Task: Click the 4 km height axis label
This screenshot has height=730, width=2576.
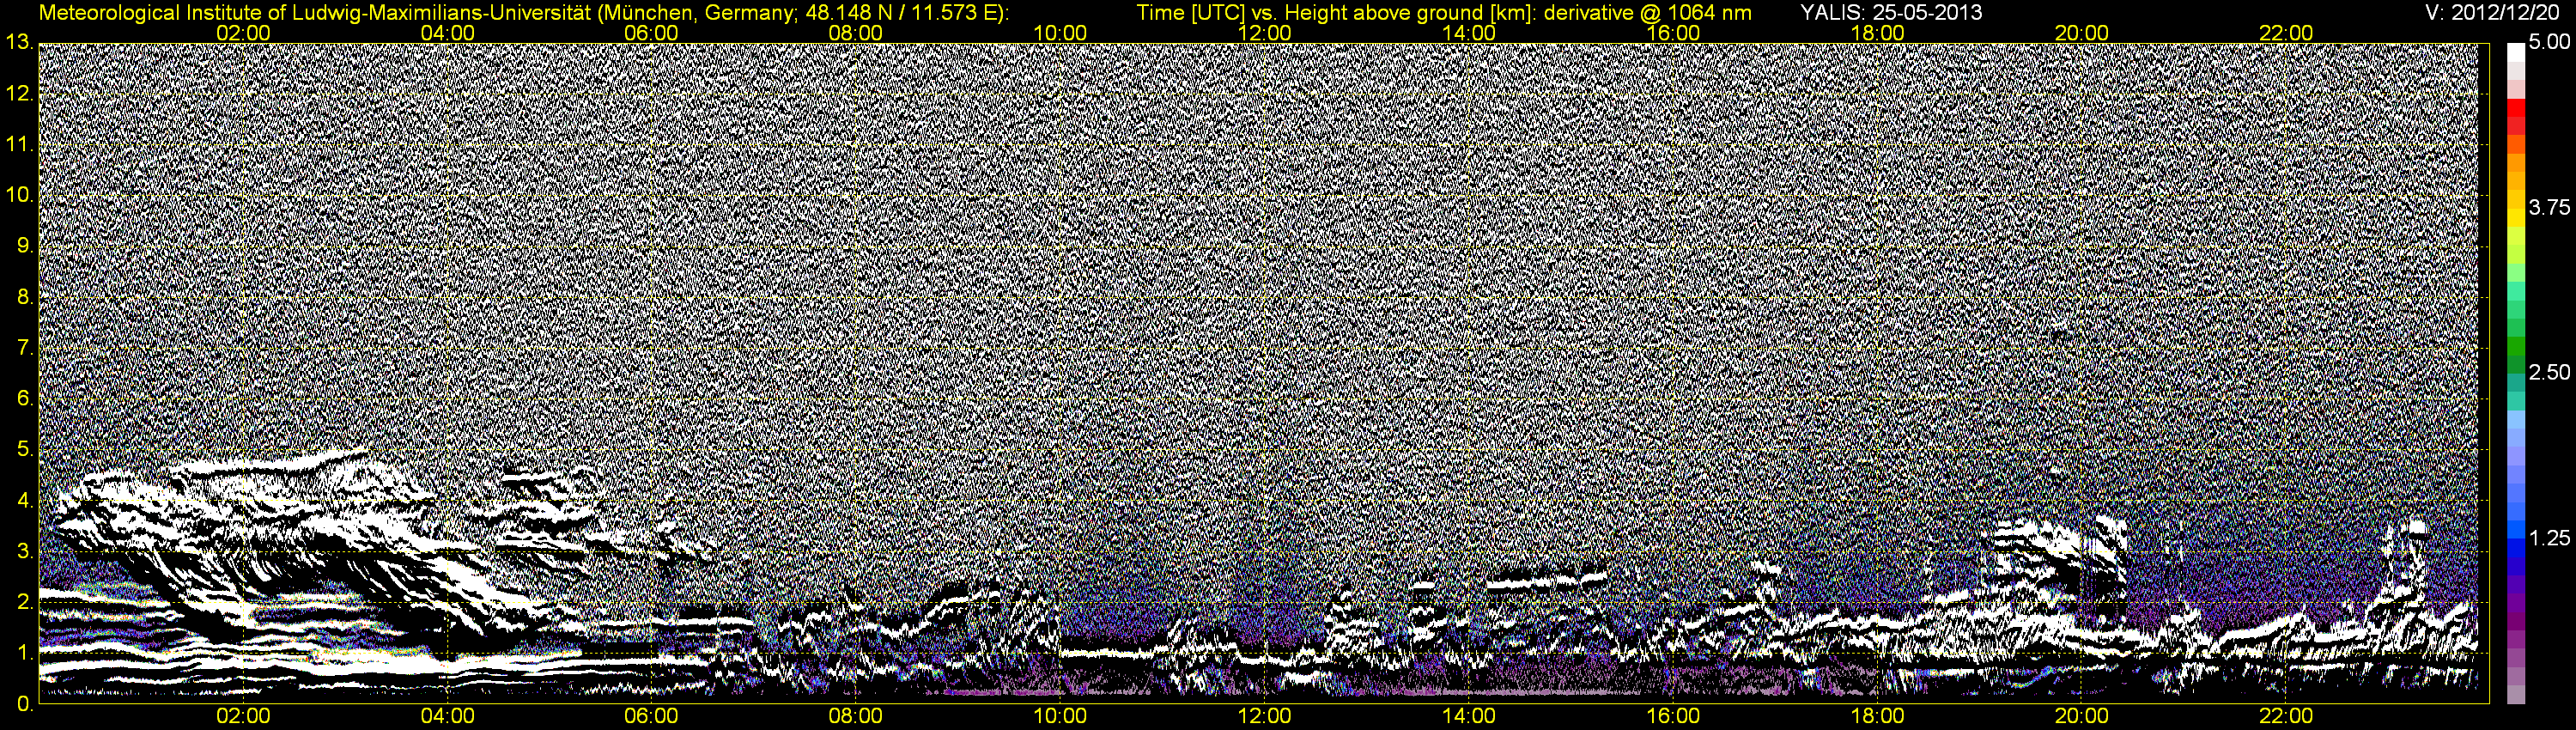Action: click(x=24, y=501)
